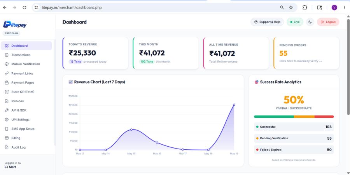This screenshot has height=175, width=350.
Task: Open the browser extensions puzzle icon
Action: [x=304, y=8]
